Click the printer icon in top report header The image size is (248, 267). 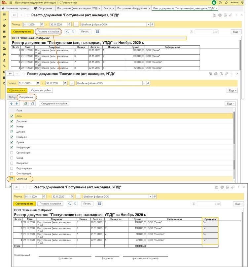pos(220,15)
